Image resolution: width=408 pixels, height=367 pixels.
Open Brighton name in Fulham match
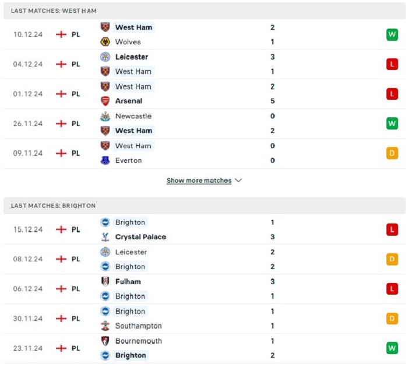[130, 296]
